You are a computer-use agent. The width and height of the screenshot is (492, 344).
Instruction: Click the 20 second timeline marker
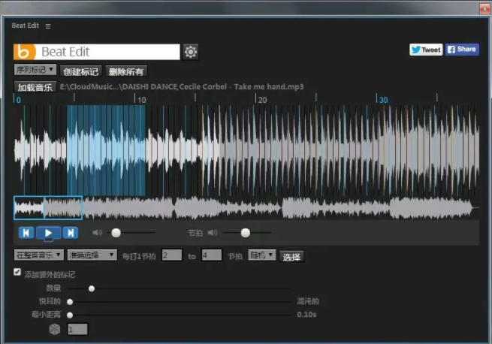[261, 99]
